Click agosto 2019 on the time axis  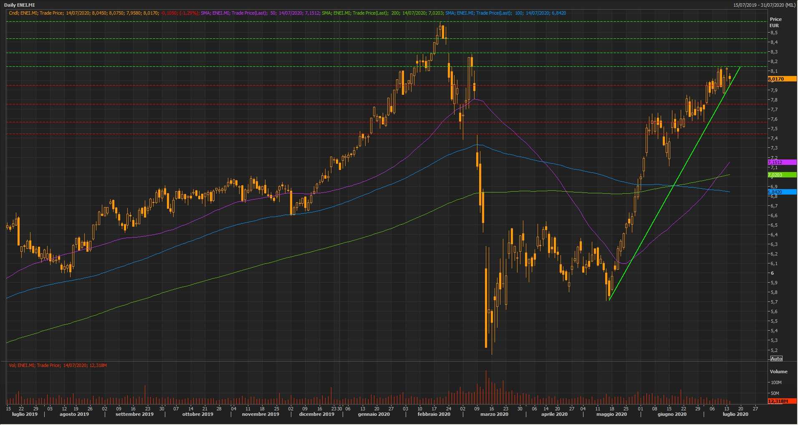point(74,415)
